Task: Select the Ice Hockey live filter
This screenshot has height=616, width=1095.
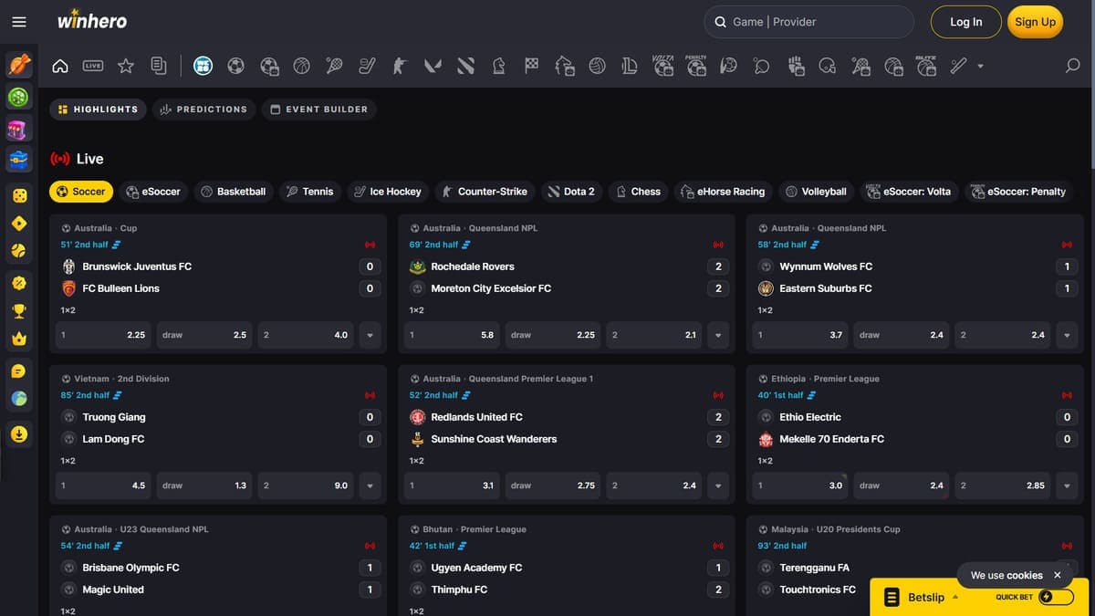Action: pyautogui.click(x=388, y=192)
